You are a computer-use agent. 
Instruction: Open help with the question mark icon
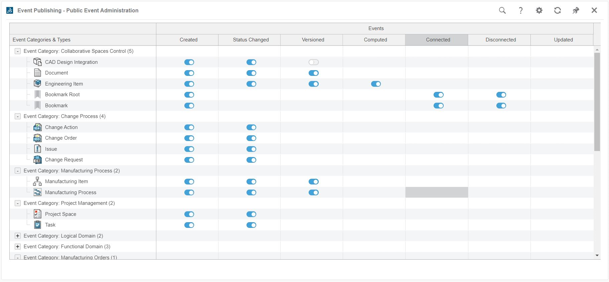(520, 10)
